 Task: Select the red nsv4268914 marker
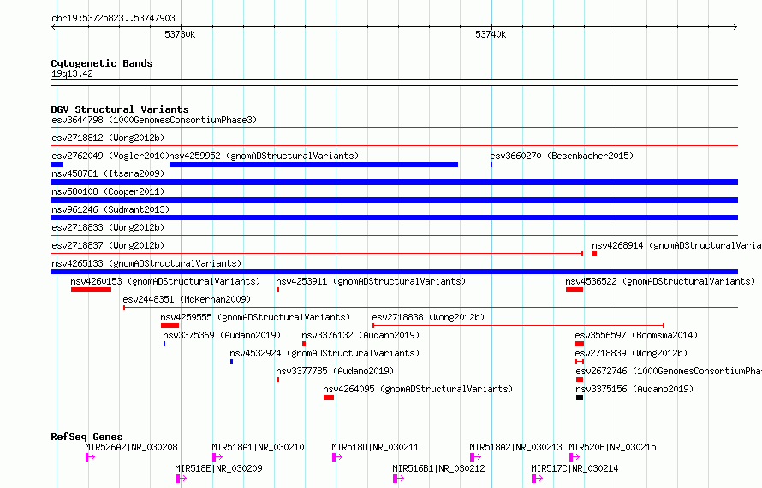point(594,254)
